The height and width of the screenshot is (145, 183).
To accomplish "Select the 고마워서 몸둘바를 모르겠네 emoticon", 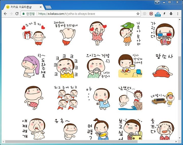I will coord(66,33).
